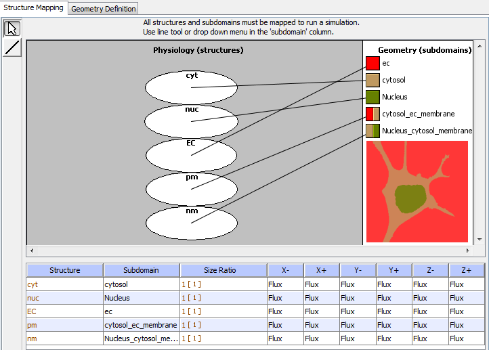
Task: Open subdomain dropdown for cyt row
Action: point(142,284)
